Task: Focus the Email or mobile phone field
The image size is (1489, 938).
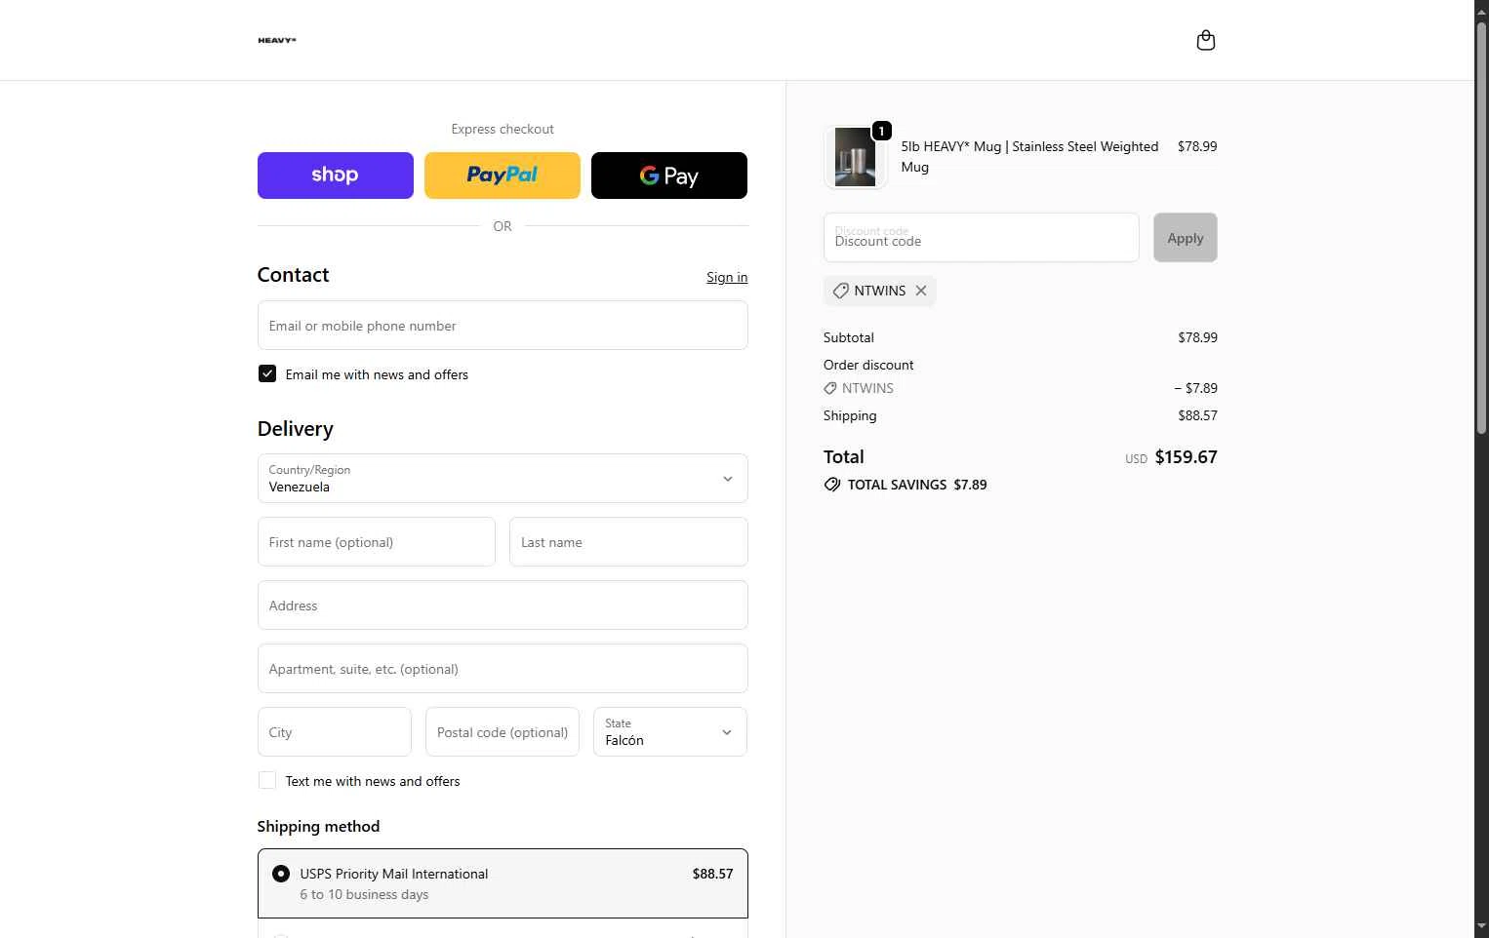Action: click(x=503, y=326)
